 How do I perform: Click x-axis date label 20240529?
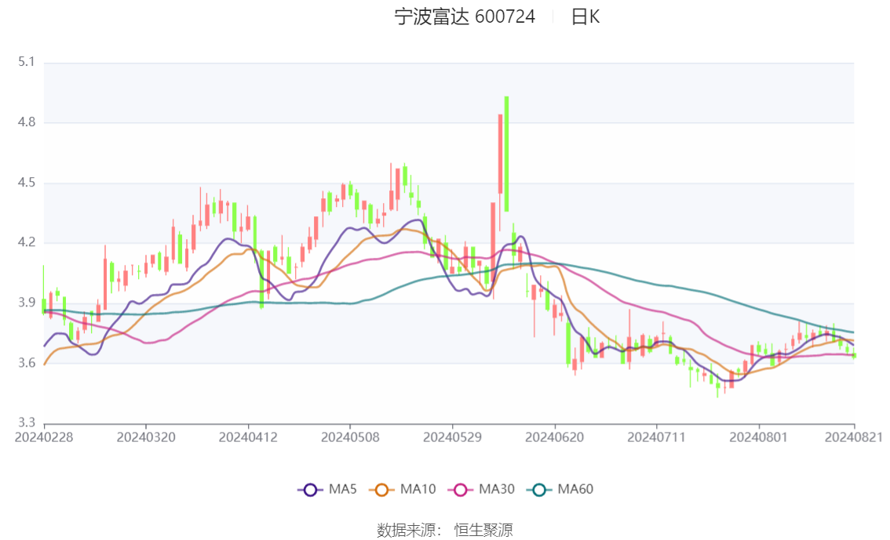click(x=452, y=437)
